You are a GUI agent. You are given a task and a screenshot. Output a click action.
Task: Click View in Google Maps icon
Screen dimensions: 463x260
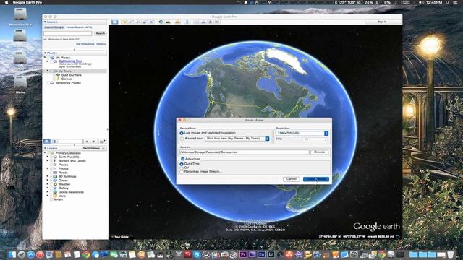pyautogui.click(x=217, y=22)
